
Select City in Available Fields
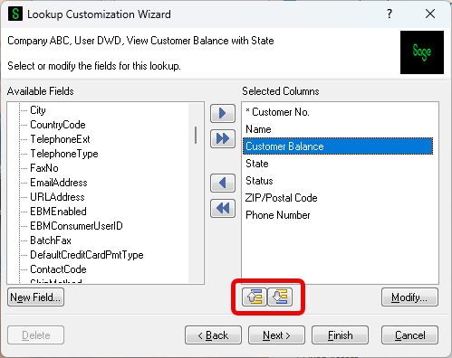click(x=38, y=110)
